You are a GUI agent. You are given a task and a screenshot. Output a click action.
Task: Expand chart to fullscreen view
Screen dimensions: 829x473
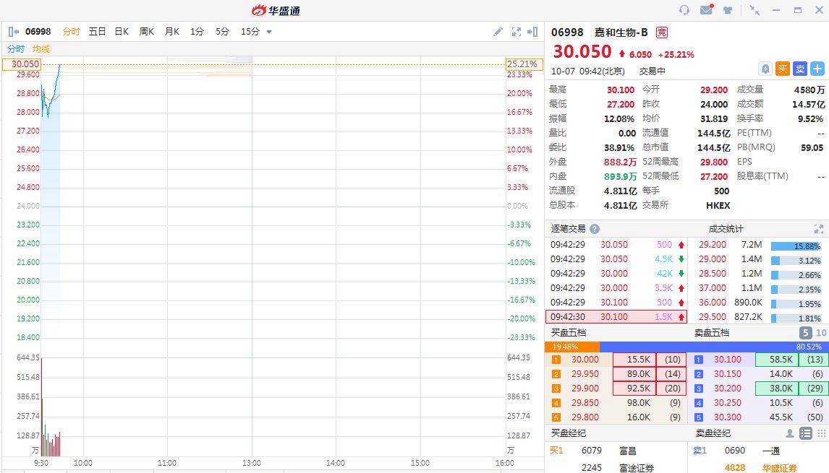click(x=516, y=32)
